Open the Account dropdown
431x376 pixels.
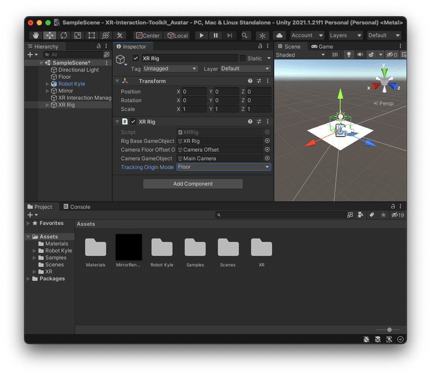(x=307, y=35)
